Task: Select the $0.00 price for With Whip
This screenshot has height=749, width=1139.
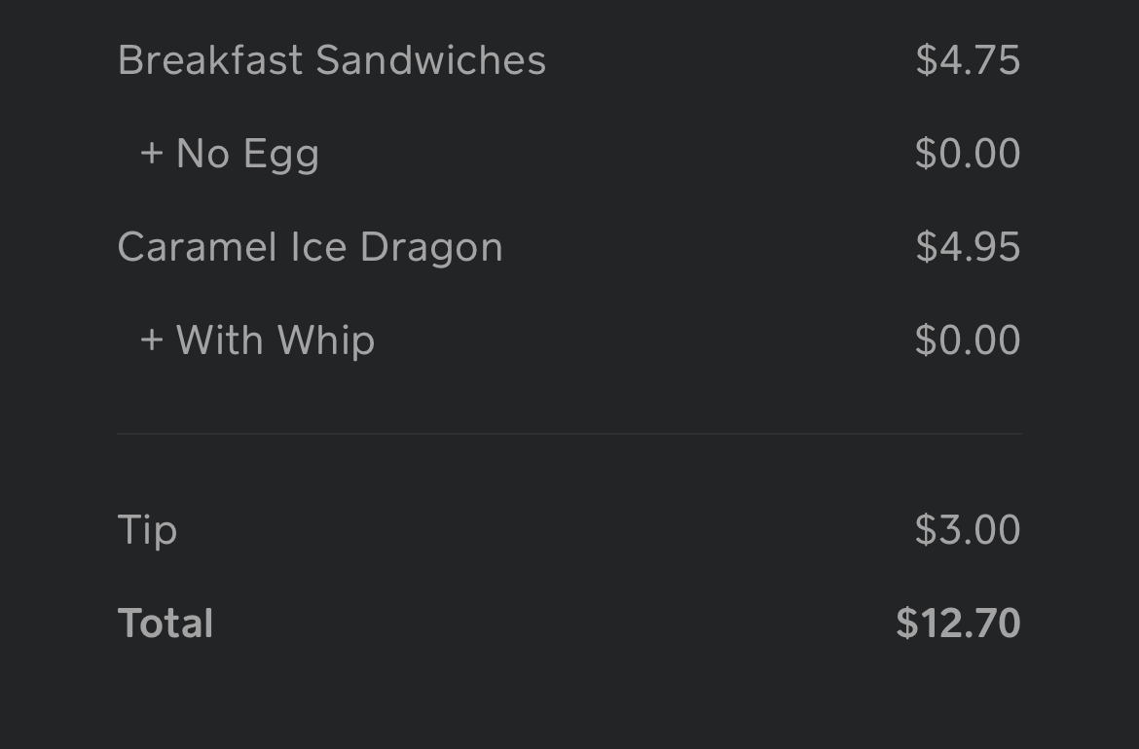Action: [967, 340]
